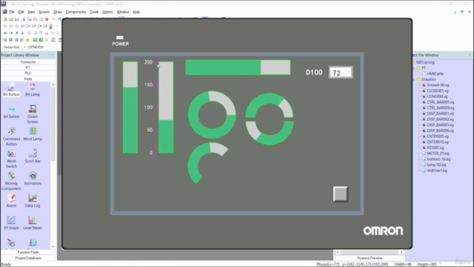Expand the Parts library section
Viewport: 474px width, 267px height.
point(28,79)
